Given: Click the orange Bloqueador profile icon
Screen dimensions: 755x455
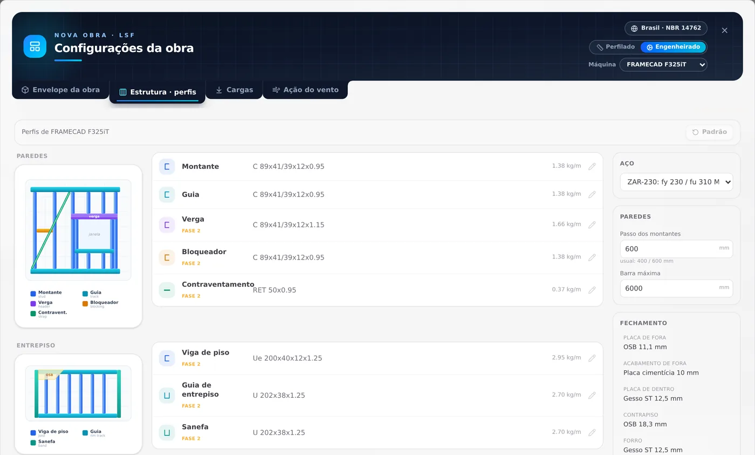Looking at the screenshot, I should [167, 257].
